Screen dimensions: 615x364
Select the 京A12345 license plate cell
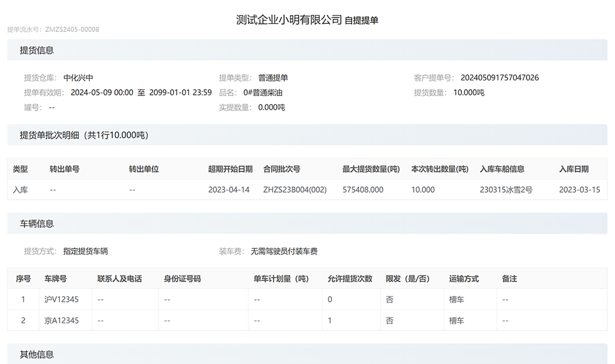61,321
